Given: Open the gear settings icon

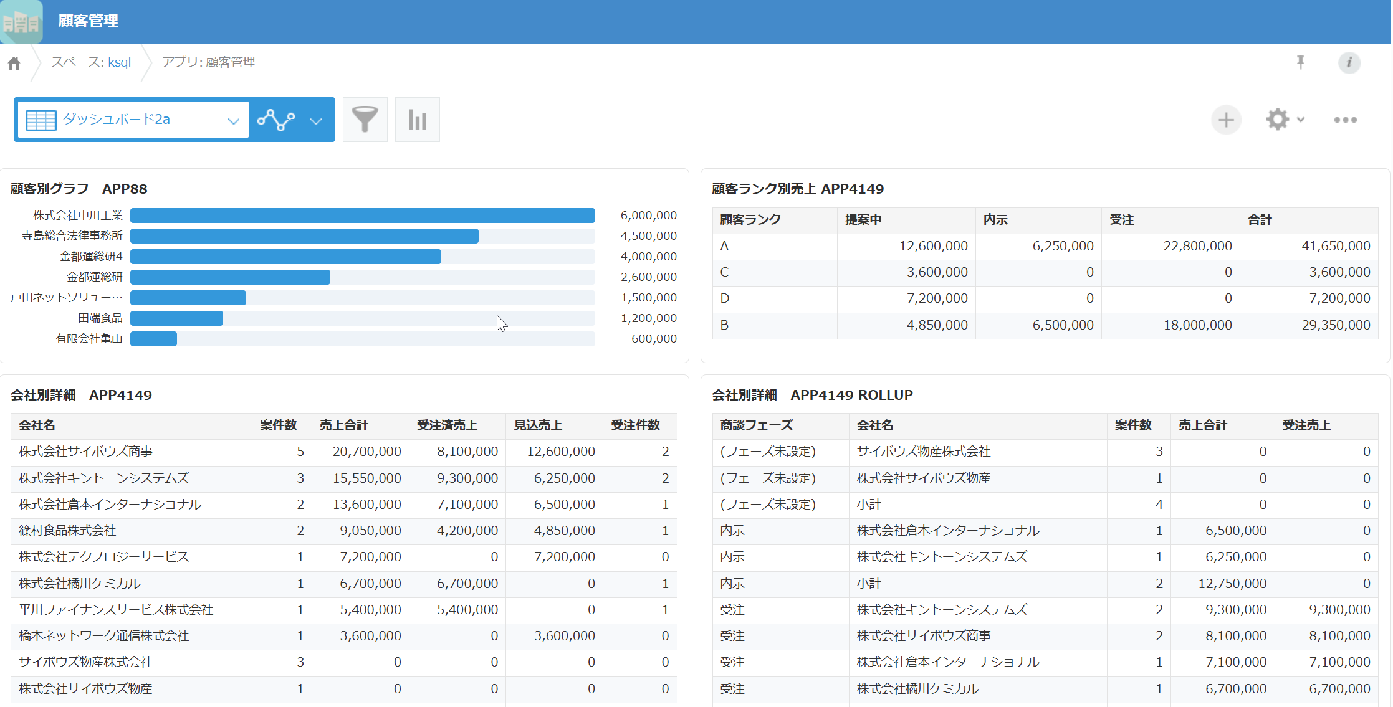Looking at the screenshot, I should [1277, 120].
